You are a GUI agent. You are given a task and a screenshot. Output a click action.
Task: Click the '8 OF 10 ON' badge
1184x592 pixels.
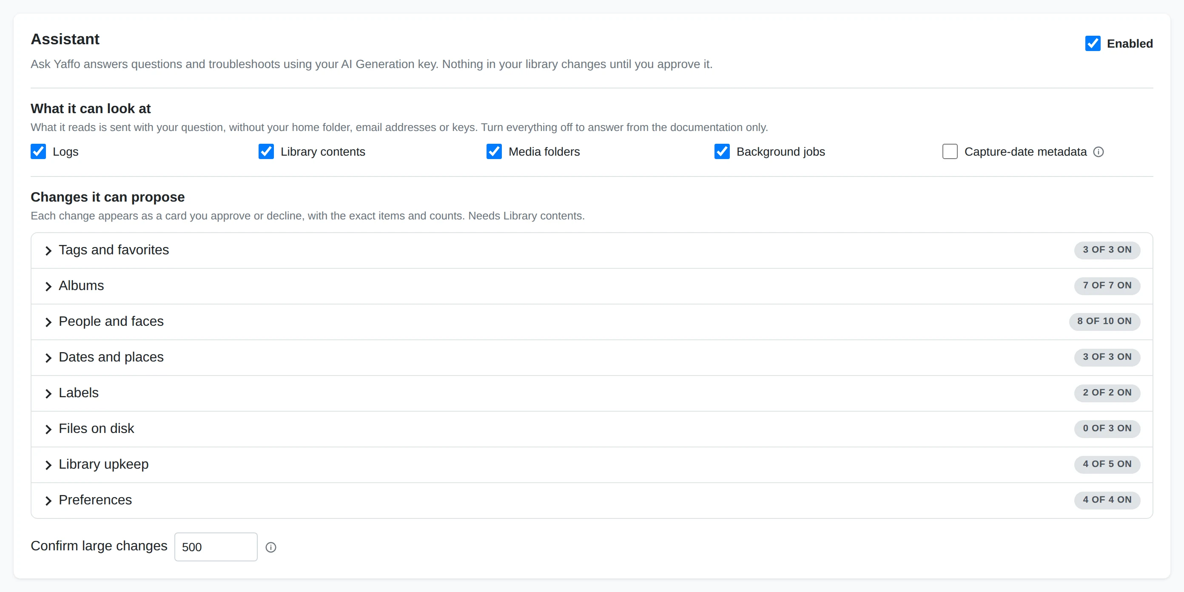tap(1104, 321)
